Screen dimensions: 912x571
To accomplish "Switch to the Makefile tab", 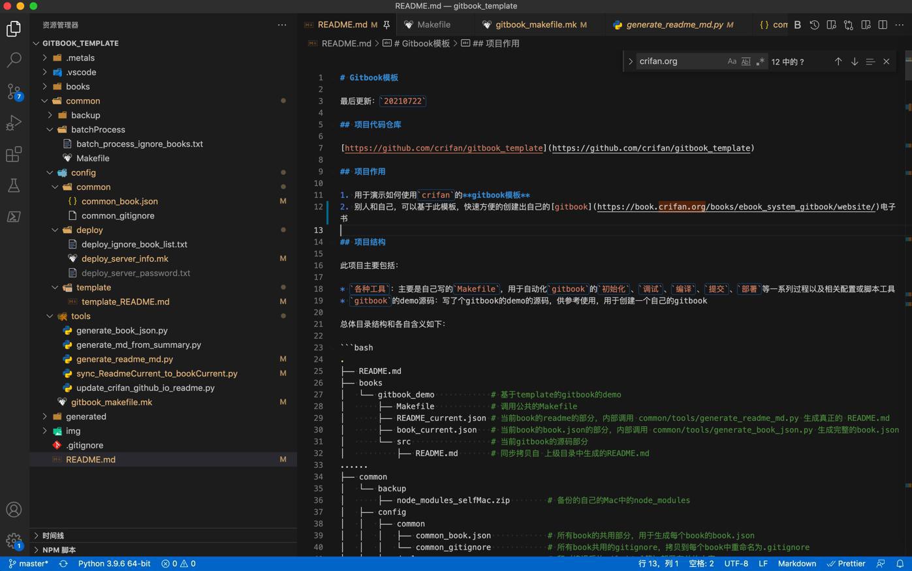I will point(433,25).
